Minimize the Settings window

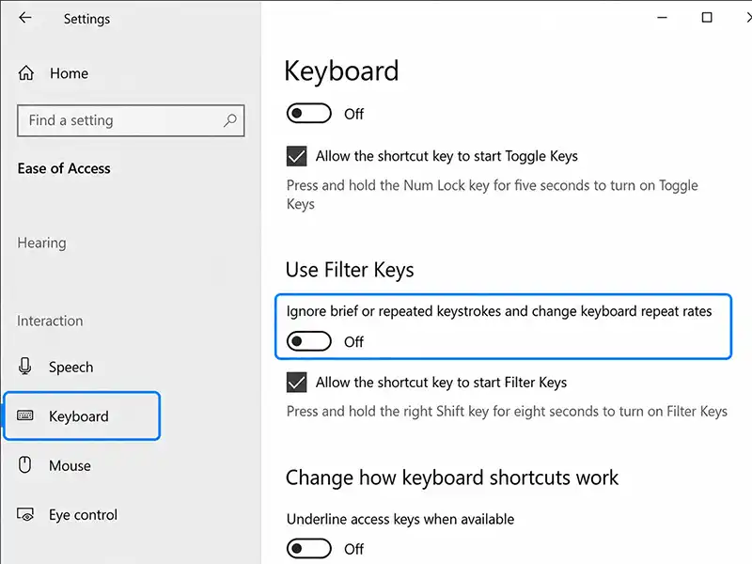click(x=662, y=18)
